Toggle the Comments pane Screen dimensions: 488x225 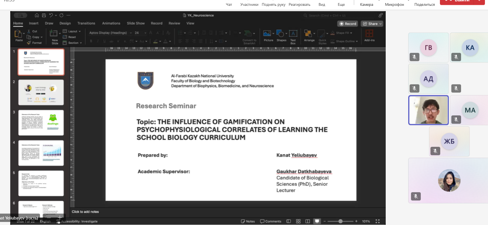coord(271,221)
